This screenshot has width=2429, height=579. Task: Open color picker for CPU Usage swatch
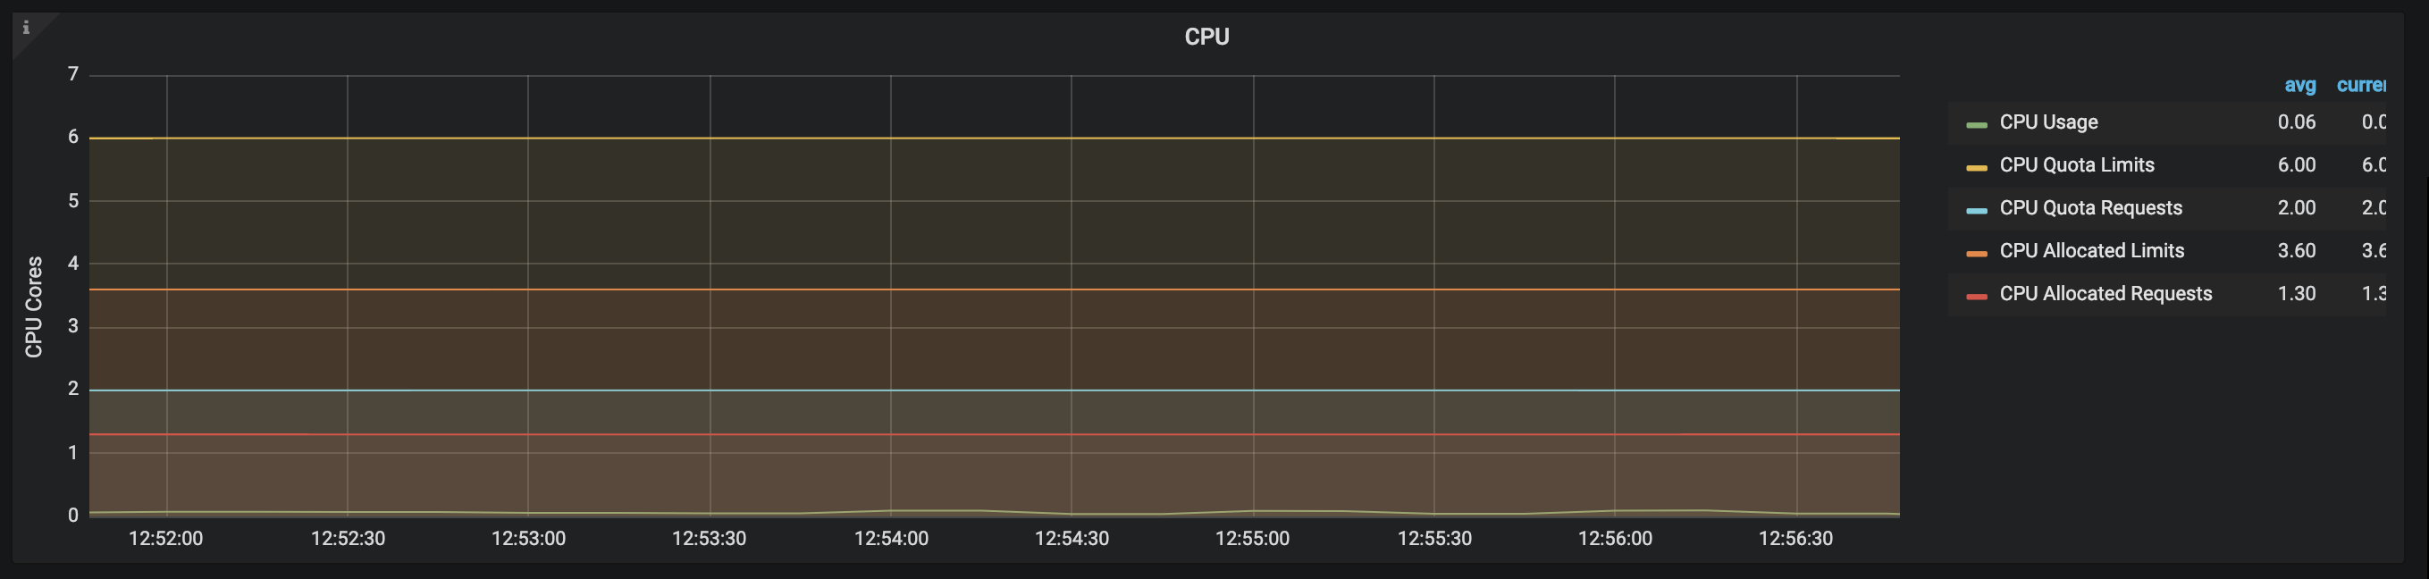click(1977, 124)
